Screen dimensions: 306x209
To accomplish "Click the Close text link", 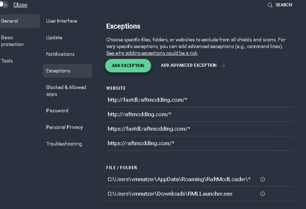I will 20,5.
